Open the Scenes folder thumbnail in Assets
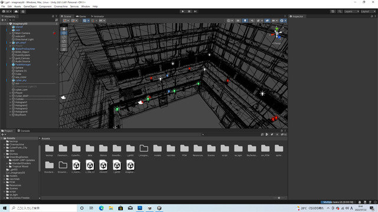Image resolution: width=378 pixels, height=212 pixels. coord(211,148)
